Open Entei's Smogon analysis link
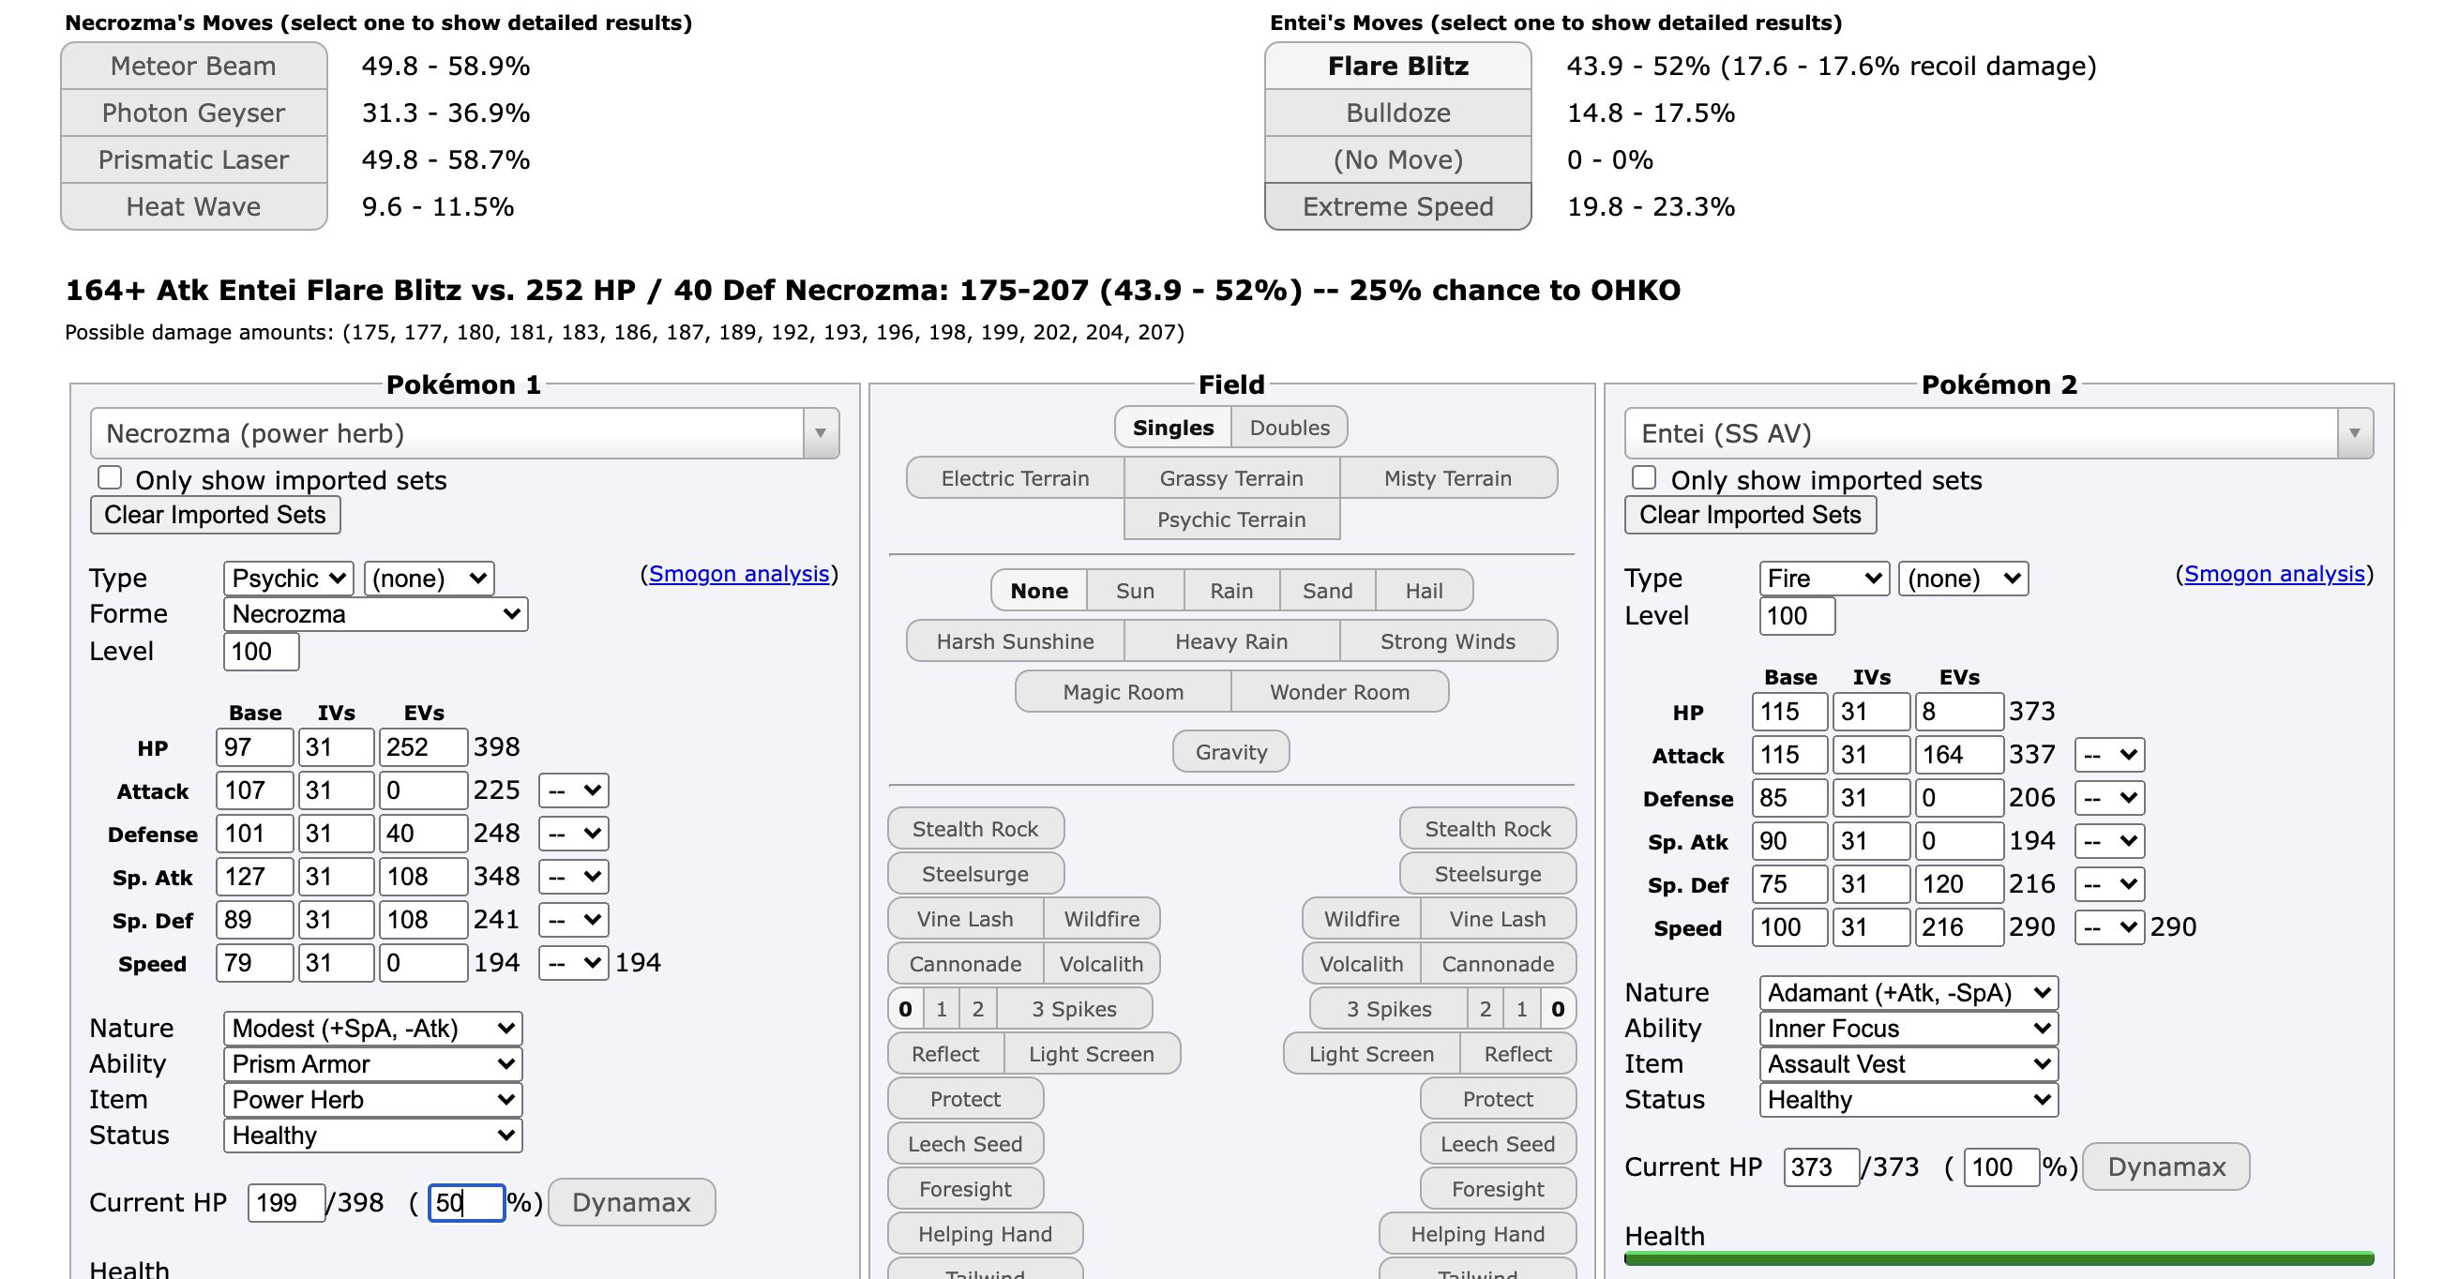Image resolution: width=2444 pixels, height=1279 pixels. pos(2274,574)
